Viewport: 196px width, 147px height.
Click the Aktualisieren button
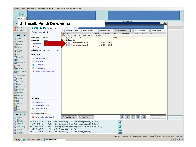pyautogui.click(x=69, y=117)
